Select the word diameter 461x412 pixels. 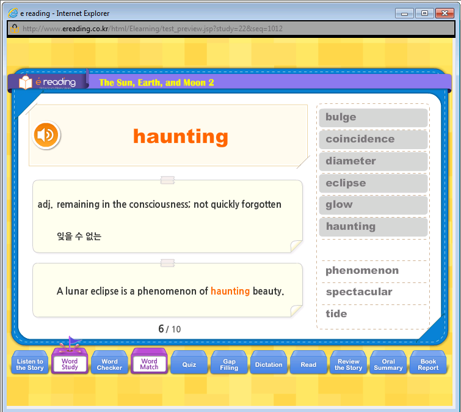(x=373, y=161)
